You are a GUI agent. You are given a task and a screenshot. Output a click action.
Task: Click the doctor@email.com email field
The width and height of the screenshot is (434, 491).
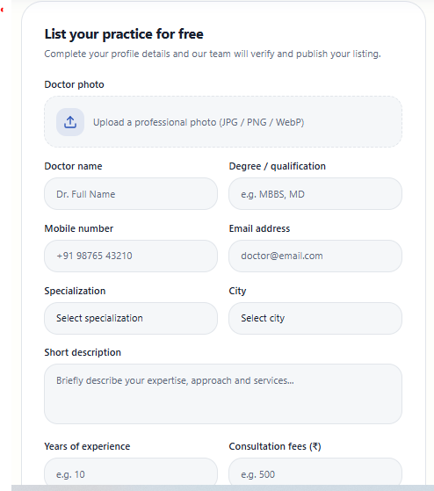click(315, 256)
